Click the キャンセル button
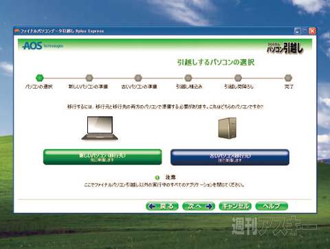The height and width of the screenshot is (249, 330). 235,206
